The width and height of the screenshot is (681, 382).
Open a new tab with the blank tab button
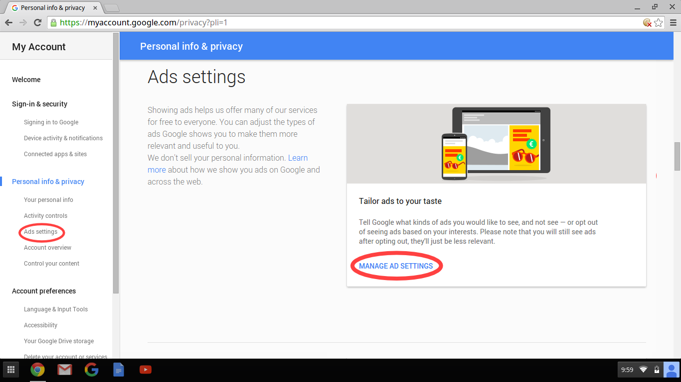click(112, 8)
